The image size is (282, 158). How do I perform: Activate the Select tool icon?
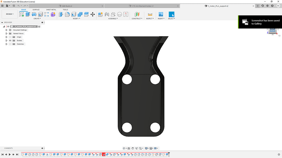(x=171, y=14)
